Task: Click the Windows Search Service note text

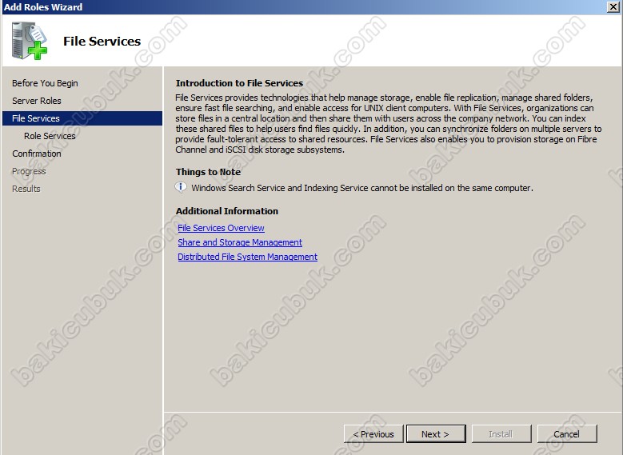Action: 362,188
